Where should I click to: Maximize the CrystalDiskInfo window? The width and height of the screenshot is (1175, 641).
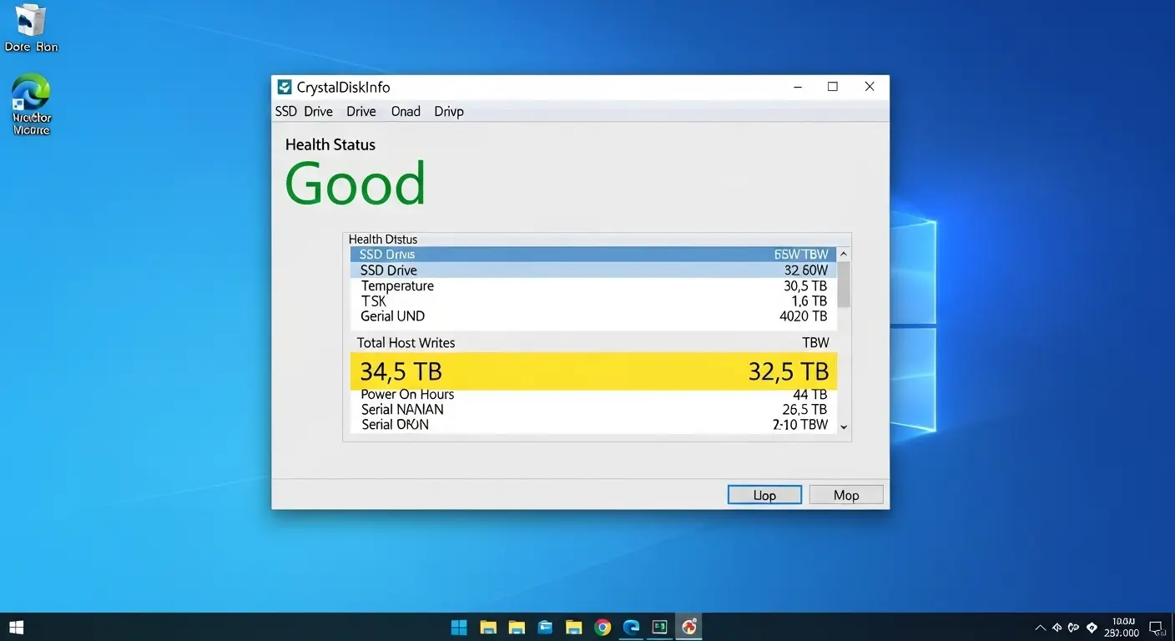click(833, 87)
